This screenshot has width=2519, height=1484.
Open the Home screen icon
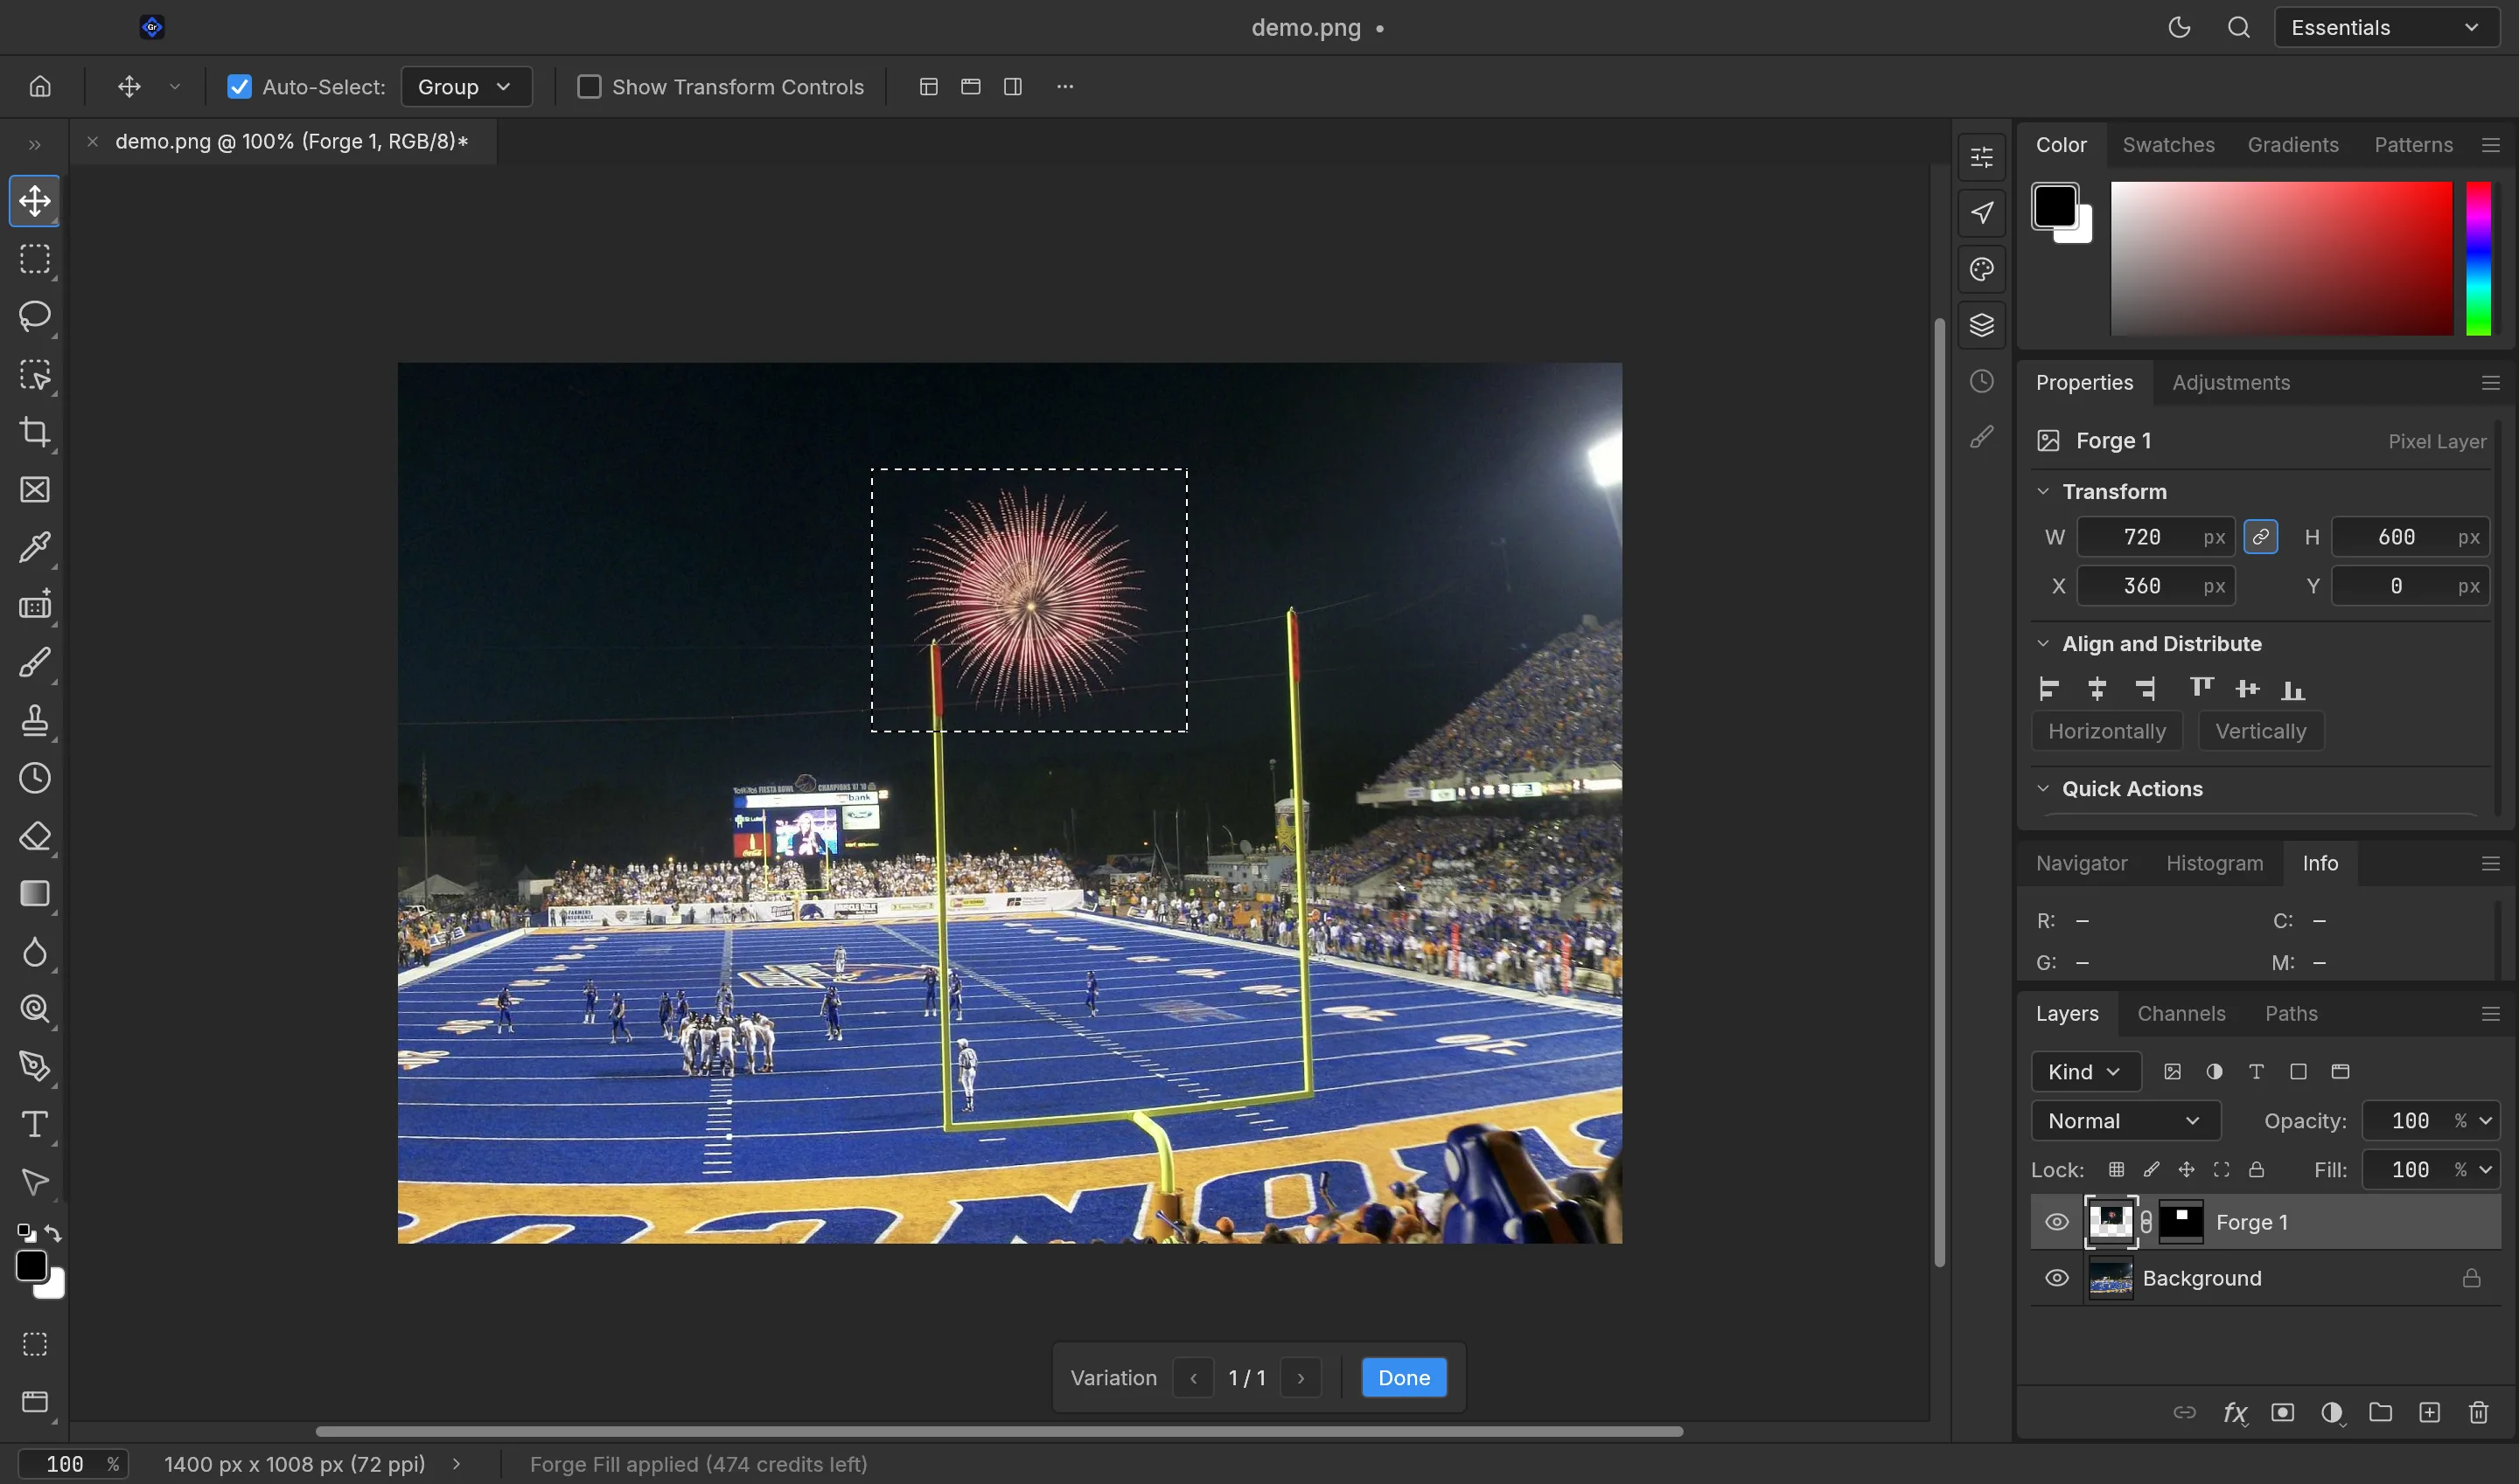tap(40, 87)
